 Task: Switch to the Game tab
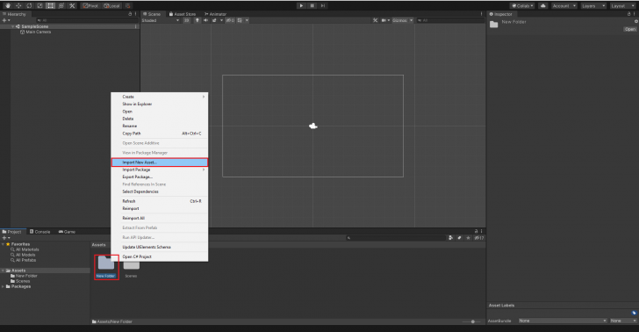pos(67,232)
